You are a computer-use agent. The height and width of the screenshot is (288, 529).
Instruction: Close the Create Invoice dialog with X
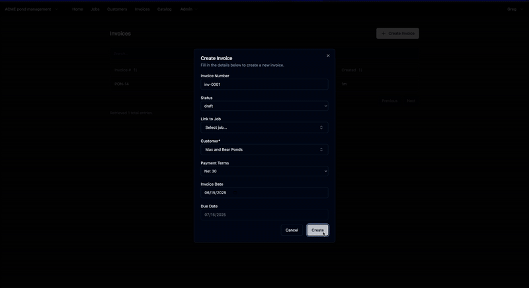[328, 55]
